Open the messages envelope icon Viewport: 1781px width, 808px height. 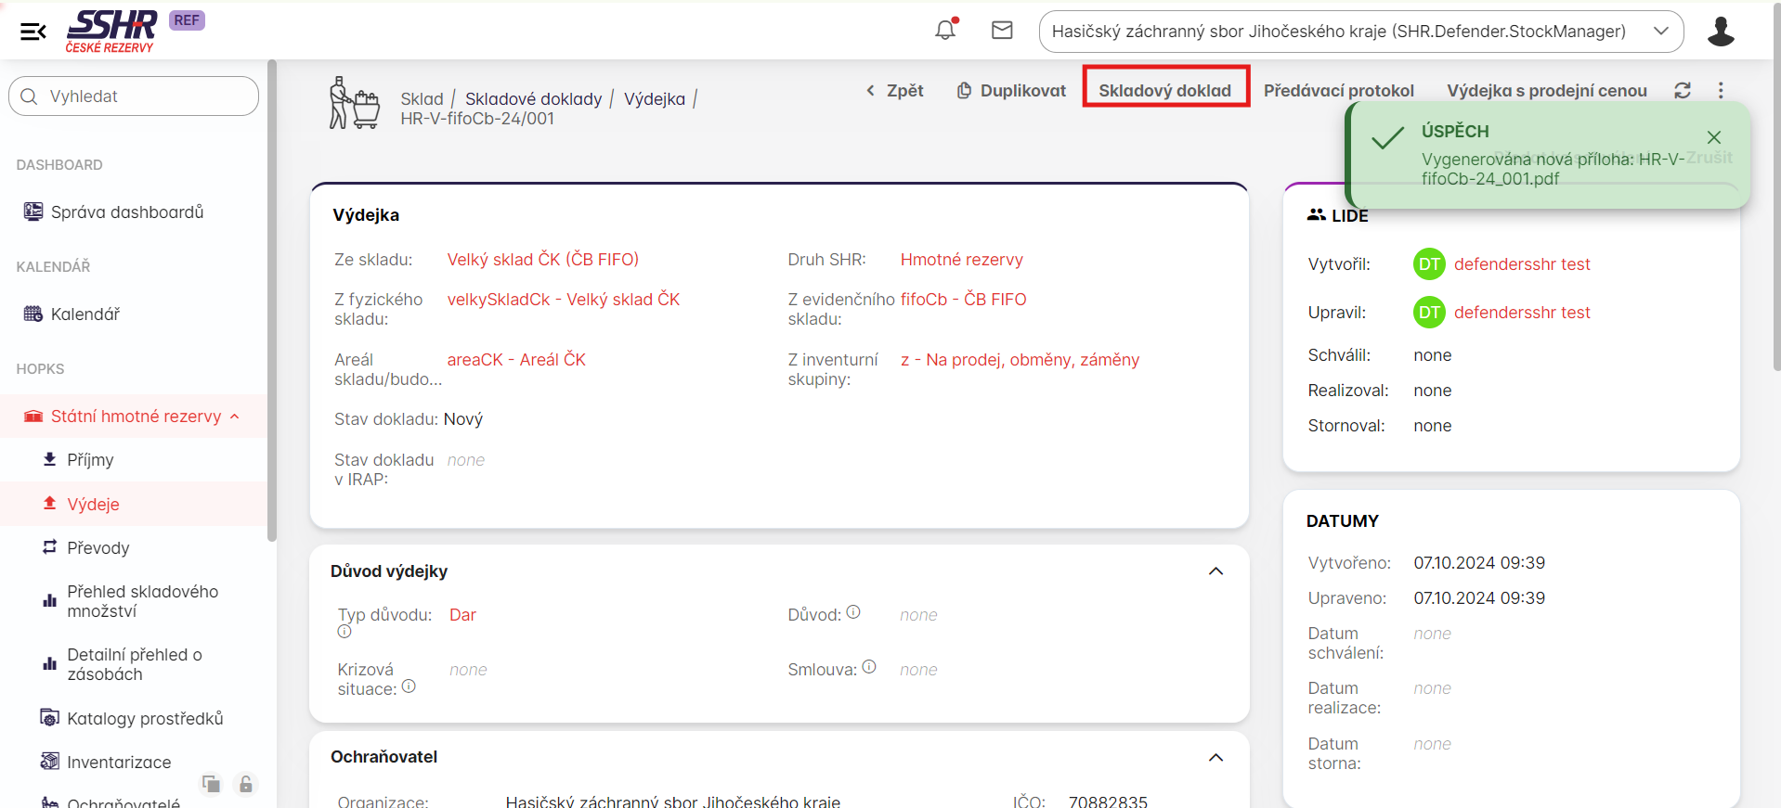(1002, 31)
